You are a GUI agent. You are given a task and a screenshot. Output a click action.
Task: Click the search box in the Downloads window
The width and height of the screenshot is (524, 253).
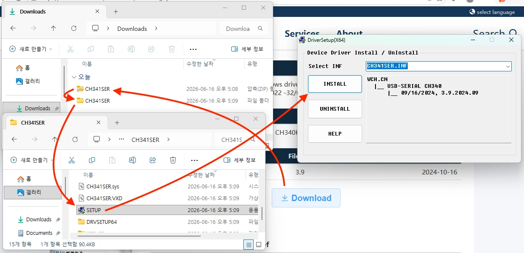click(244, 29)
